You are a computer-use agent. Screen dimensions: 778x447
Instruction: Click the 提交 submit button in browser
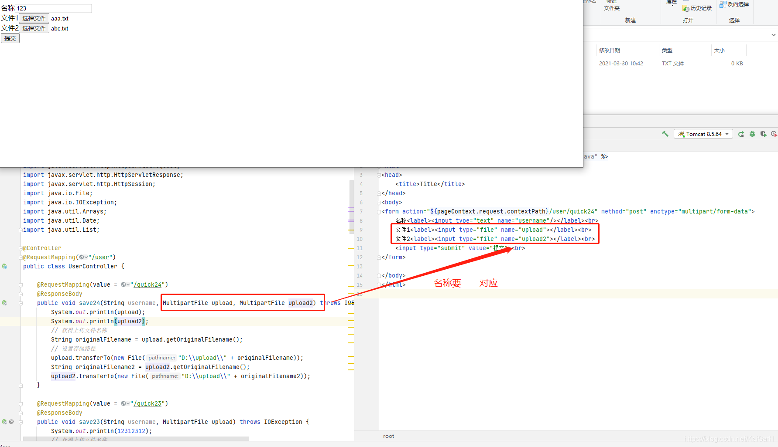(10, 38)
